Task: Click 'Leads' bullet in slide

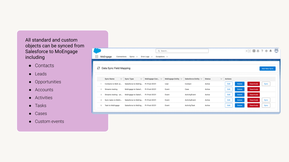Action: (x=41, y=74)
